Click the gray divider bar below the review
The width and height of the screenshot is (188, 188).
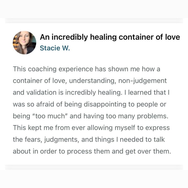pos(94,167)
